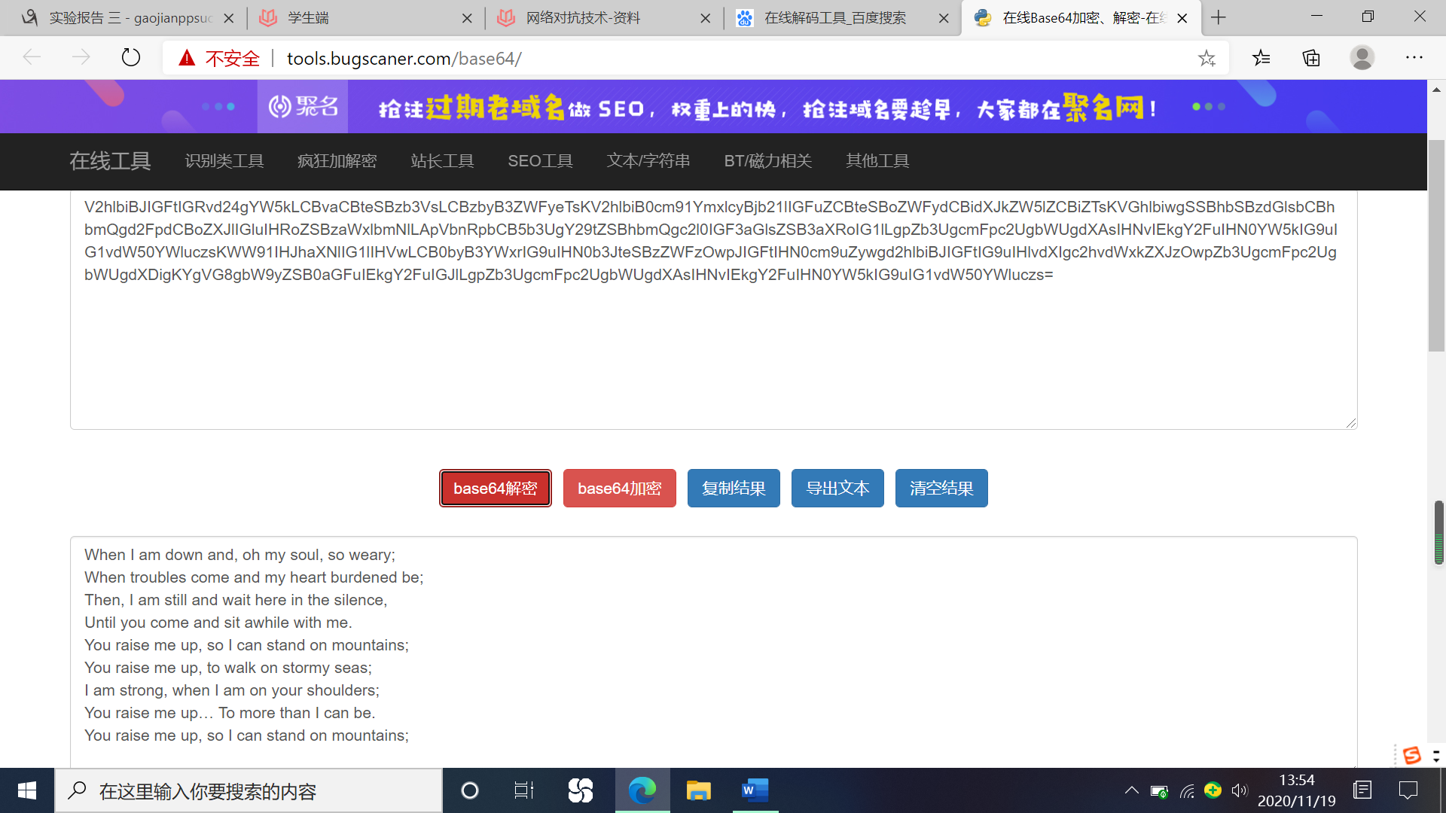The width and height of the screenshot is (1446, 813).
Task: Open Task View on the taskbar
Action: pyautogui.click(x=523, y=790)
